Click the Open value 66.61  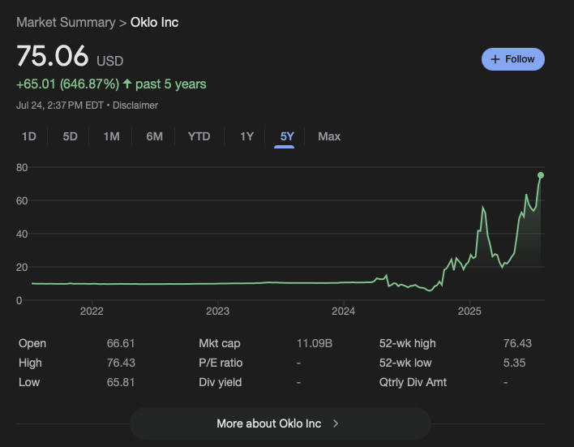(x=121, y=343)
